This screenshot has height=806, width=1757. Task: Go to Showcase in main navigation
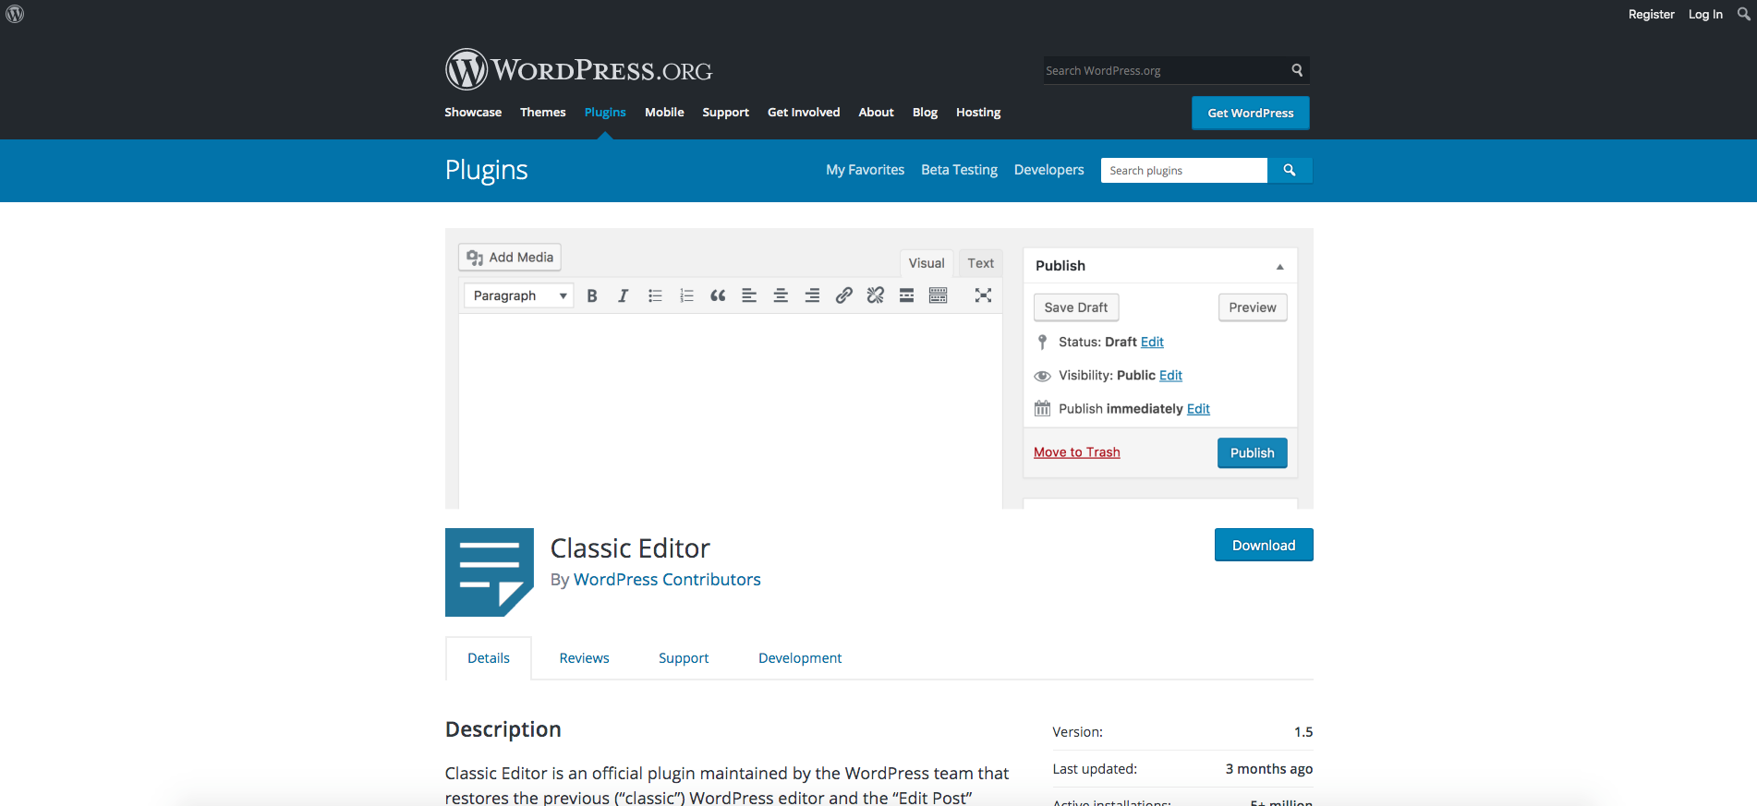(x=473, y=113)
